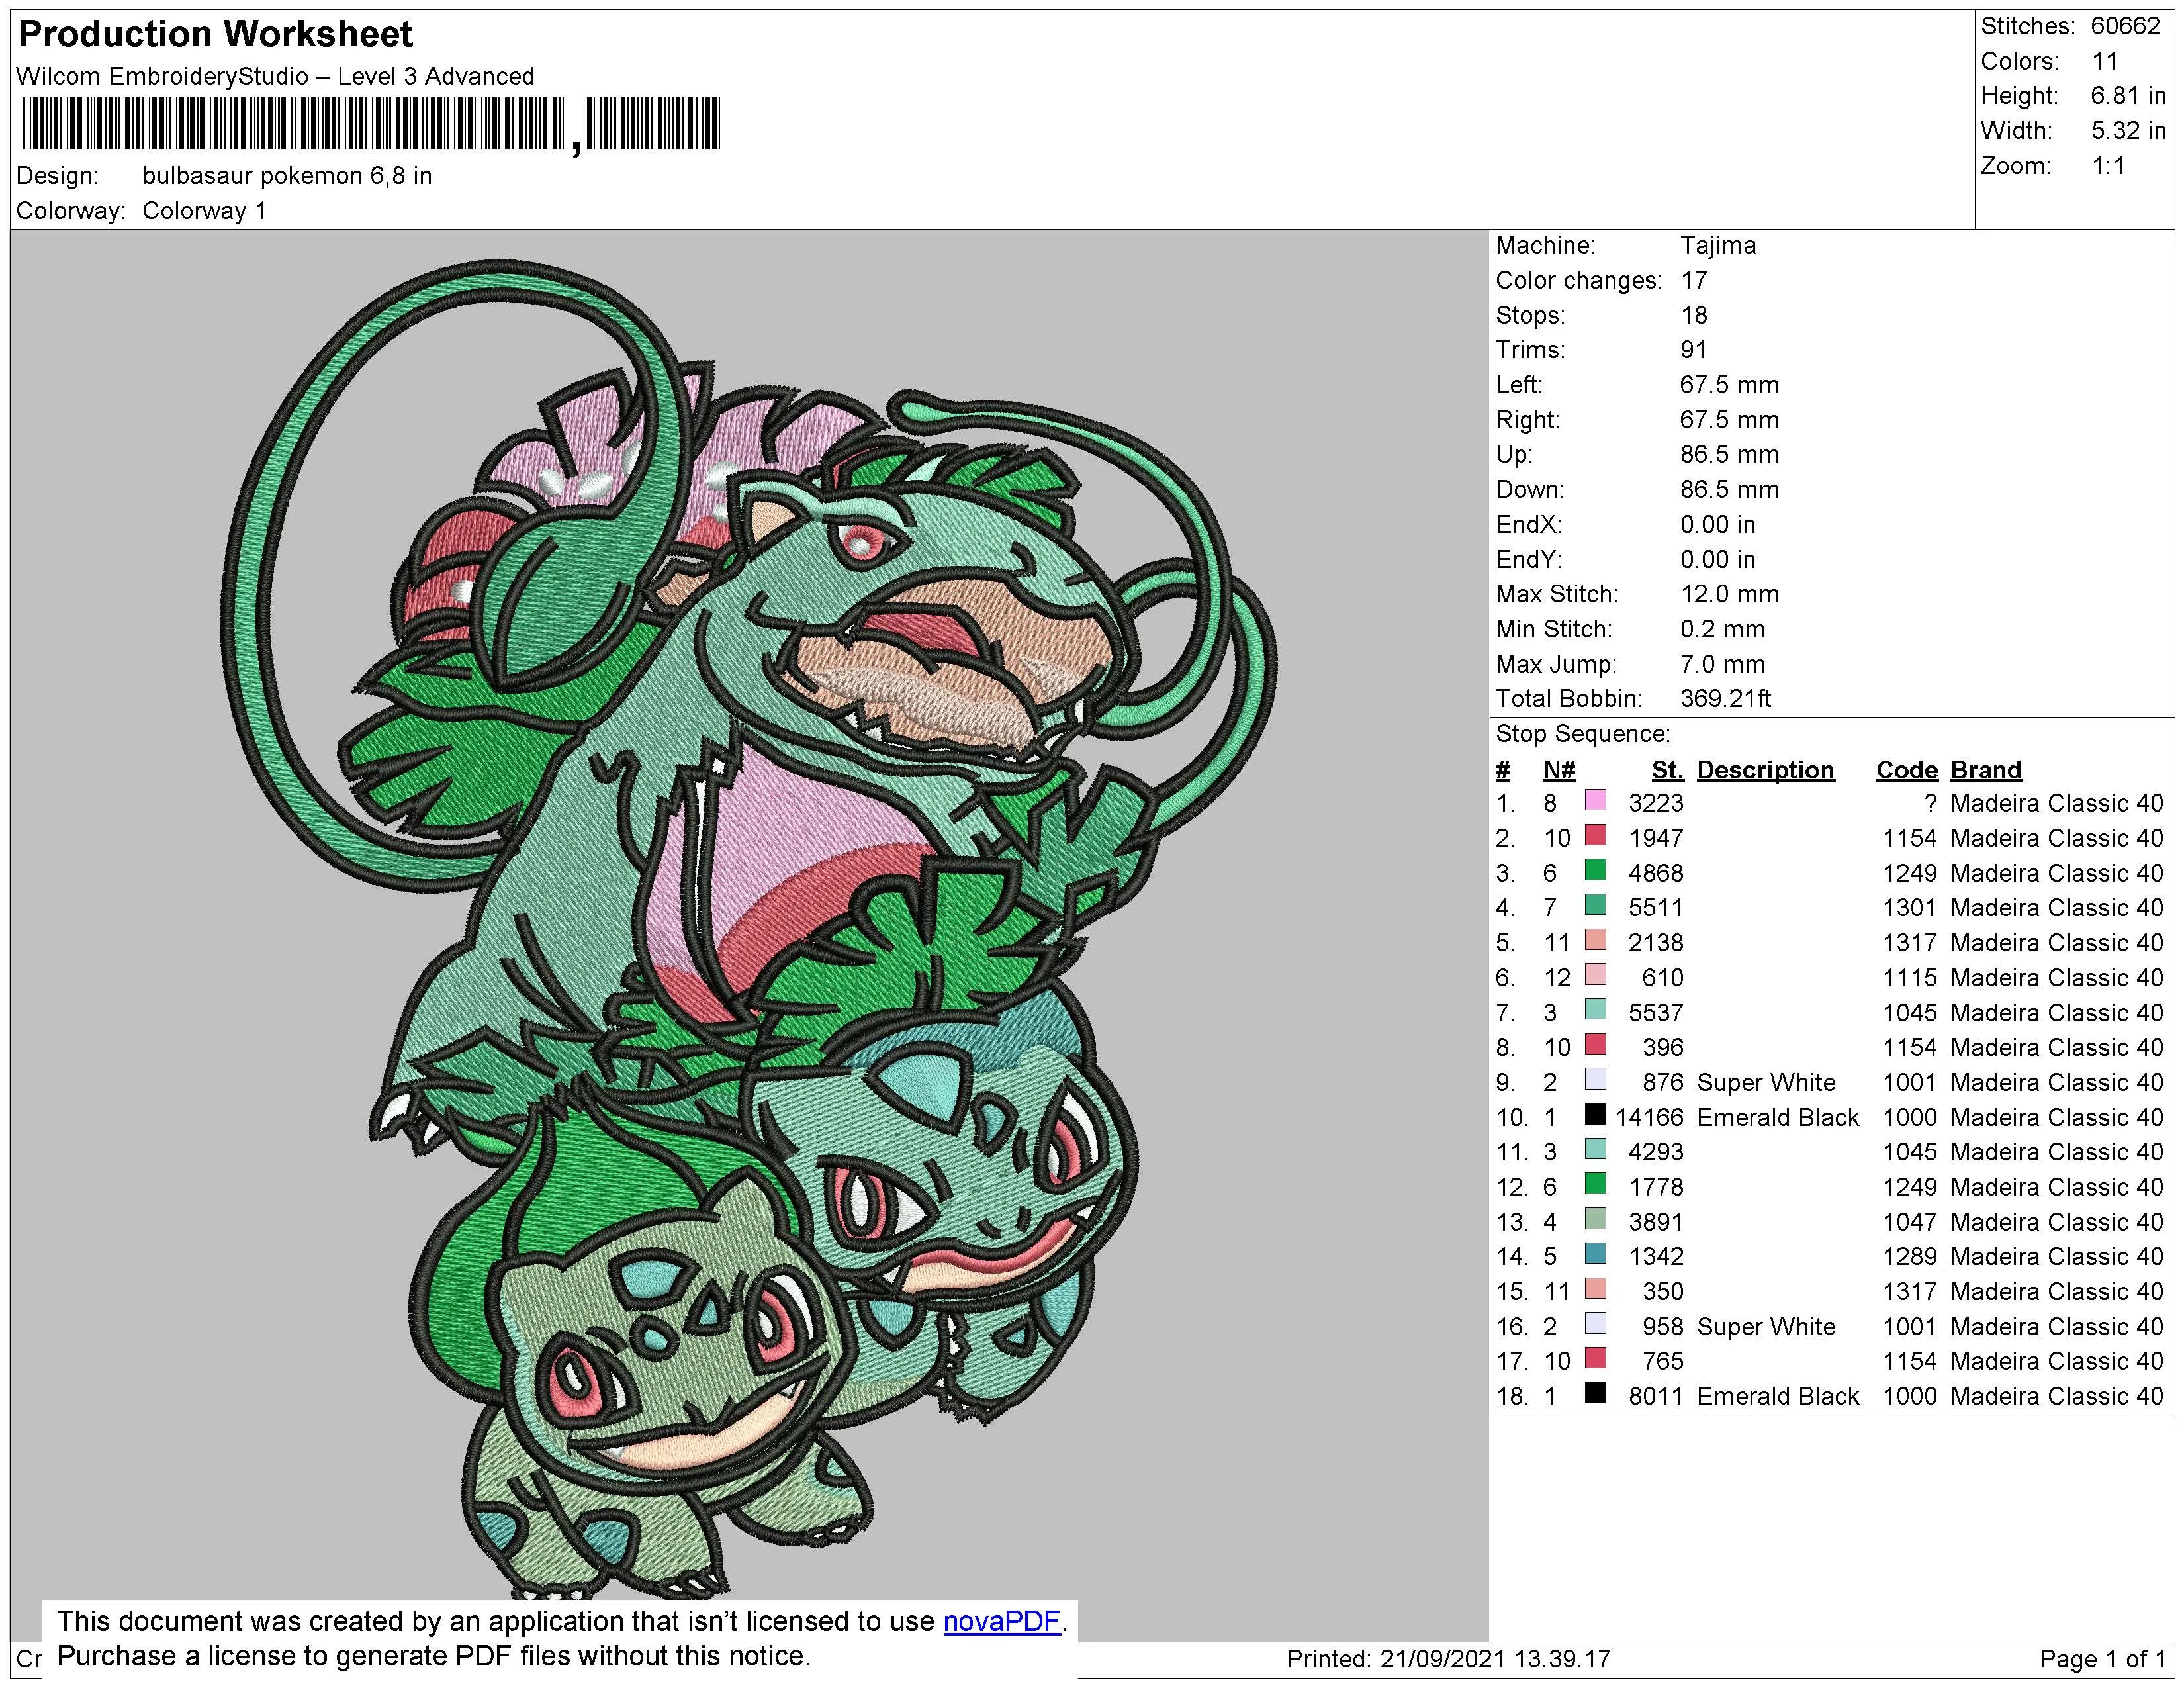The height and width of the screenshot is (1688, 2184).
Task: Click the Trims value 91
Action: pyautogui.click(x=1693, y=350)
